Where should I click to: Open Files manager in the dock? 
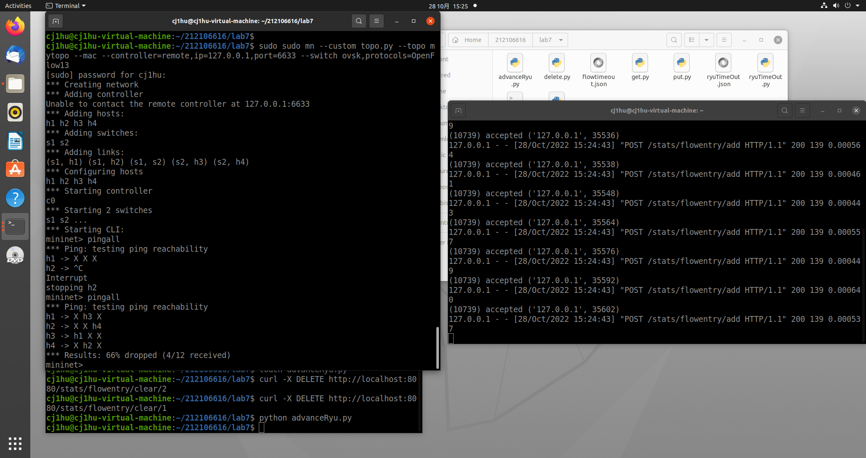pyautogui.click(x=15, y=84)
